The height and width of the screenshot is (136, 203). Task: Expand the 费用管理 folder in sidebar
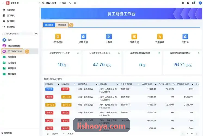tap(12, 69)
